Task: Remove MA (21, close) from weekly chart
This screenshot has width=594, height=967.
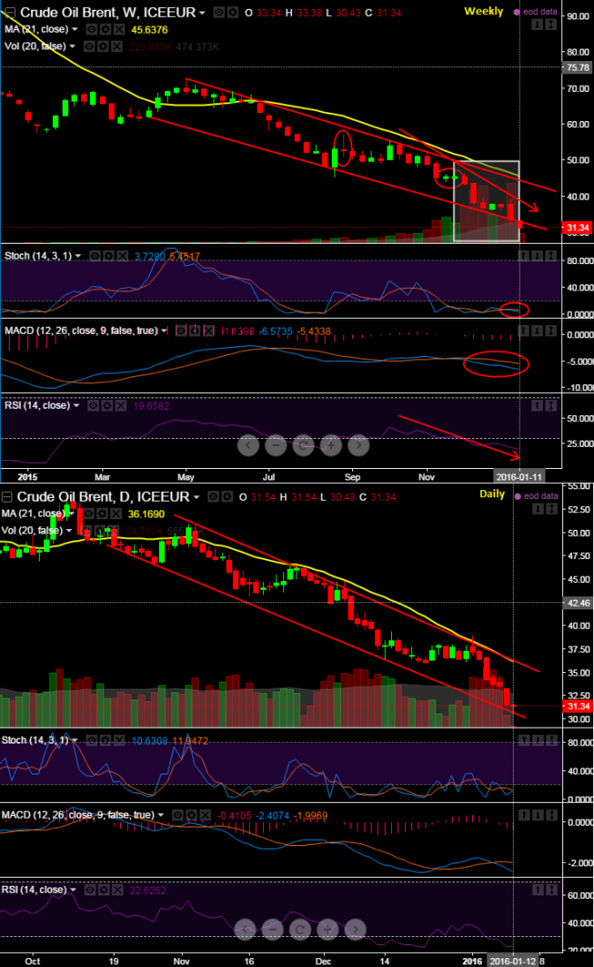Action: point(119,30)
